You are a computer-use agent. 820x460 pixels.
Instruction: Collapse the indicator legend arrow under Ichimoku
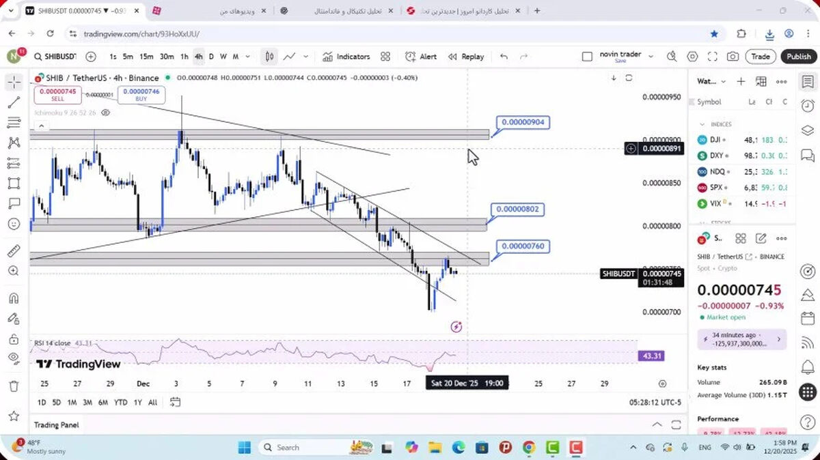(x=40, y=126)
